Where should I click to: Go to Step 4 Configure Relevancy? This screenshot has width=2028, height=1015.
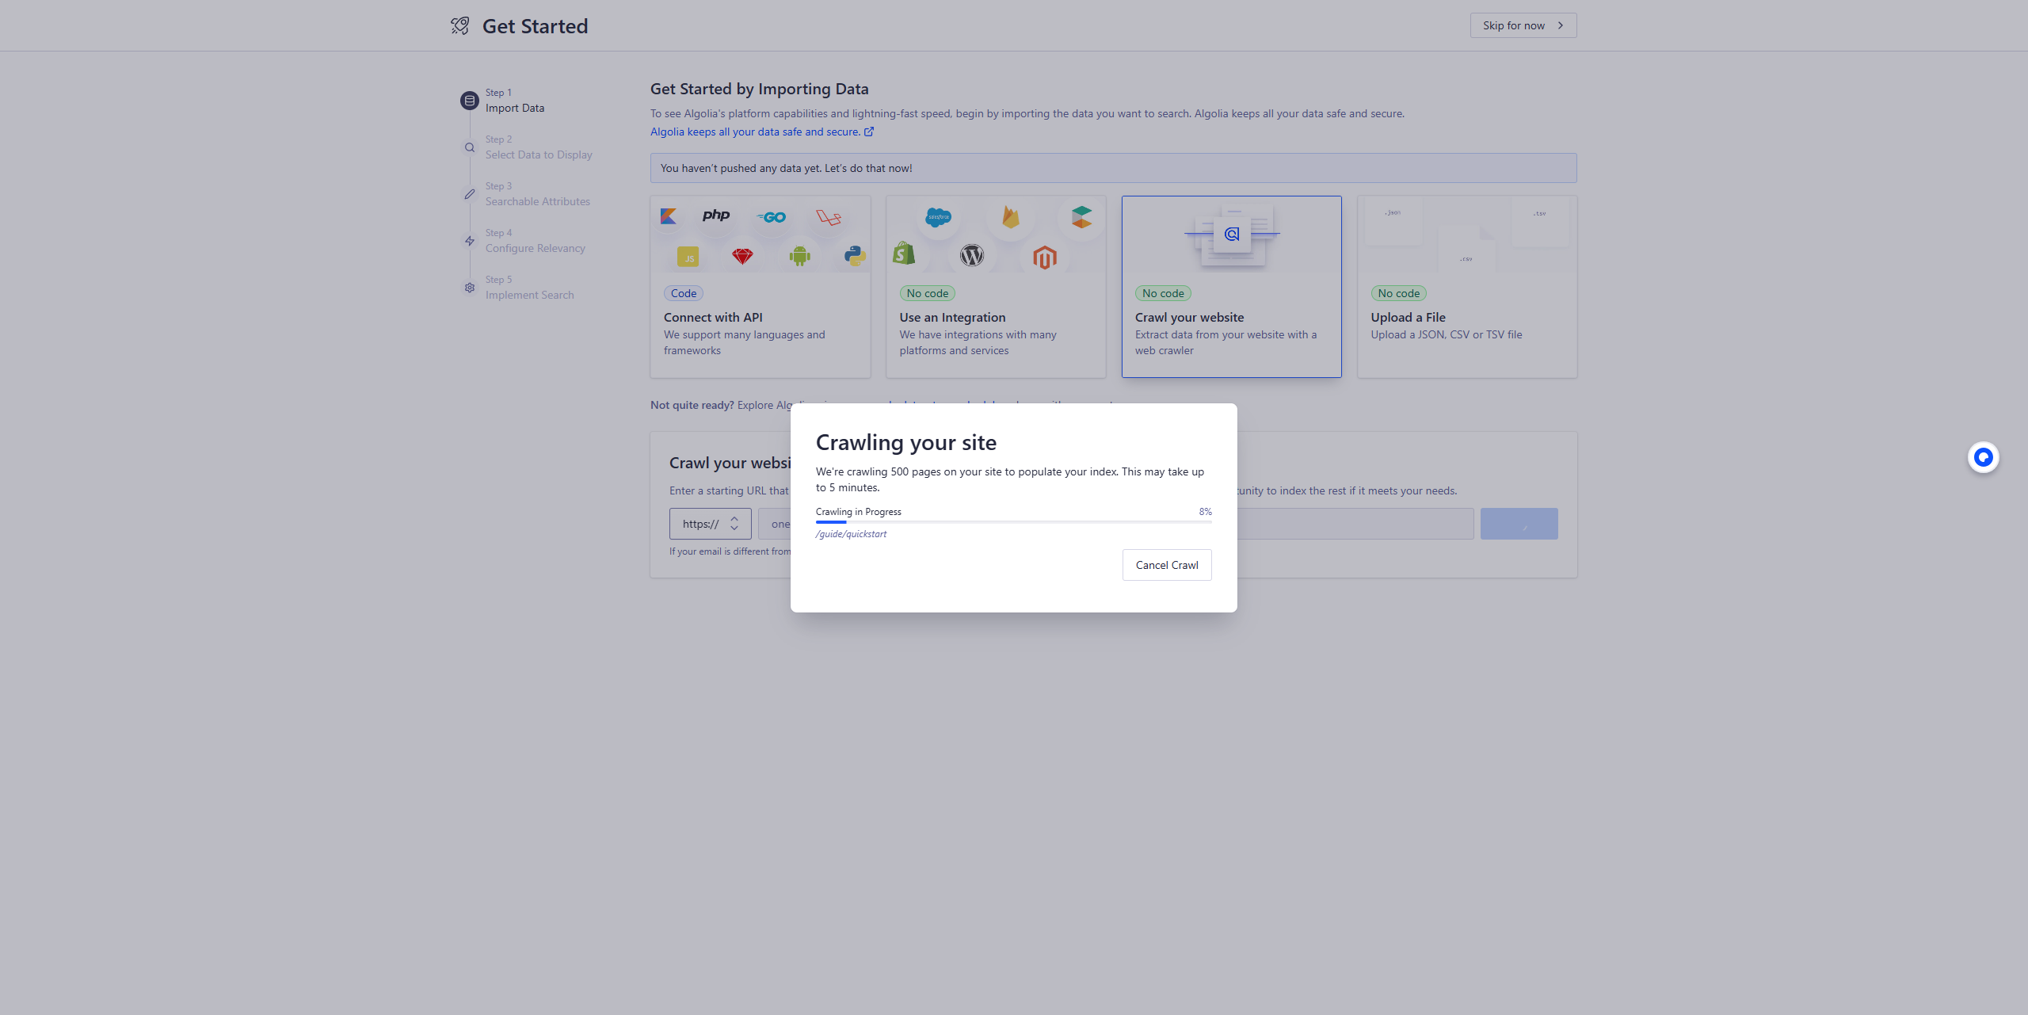pos(536,241)
